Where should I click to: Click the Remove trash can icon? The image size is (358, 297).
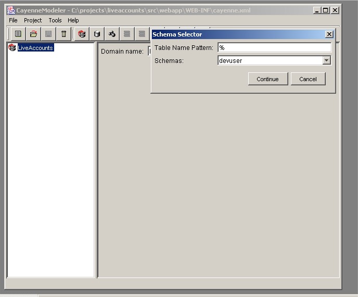click(63, 34)
